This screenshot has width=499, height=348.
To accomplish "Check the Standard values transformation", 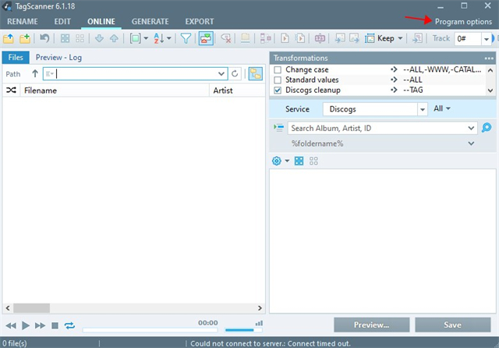I will (278, 80).
